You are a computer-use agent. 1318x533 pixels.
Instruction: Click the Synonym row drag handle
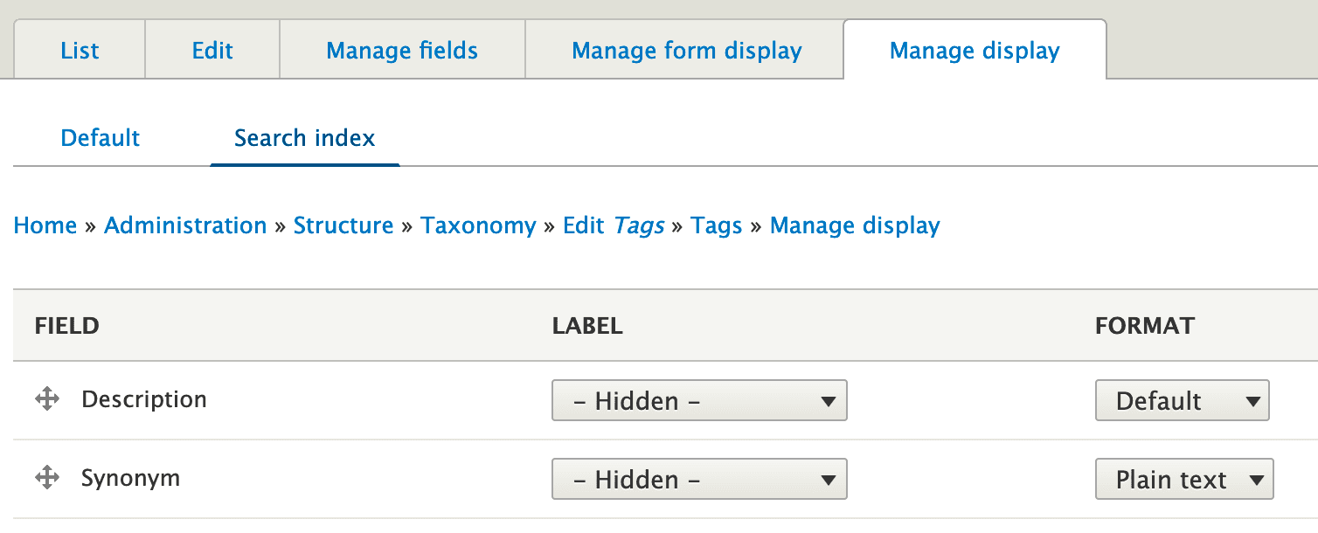[x=46, y=478]
